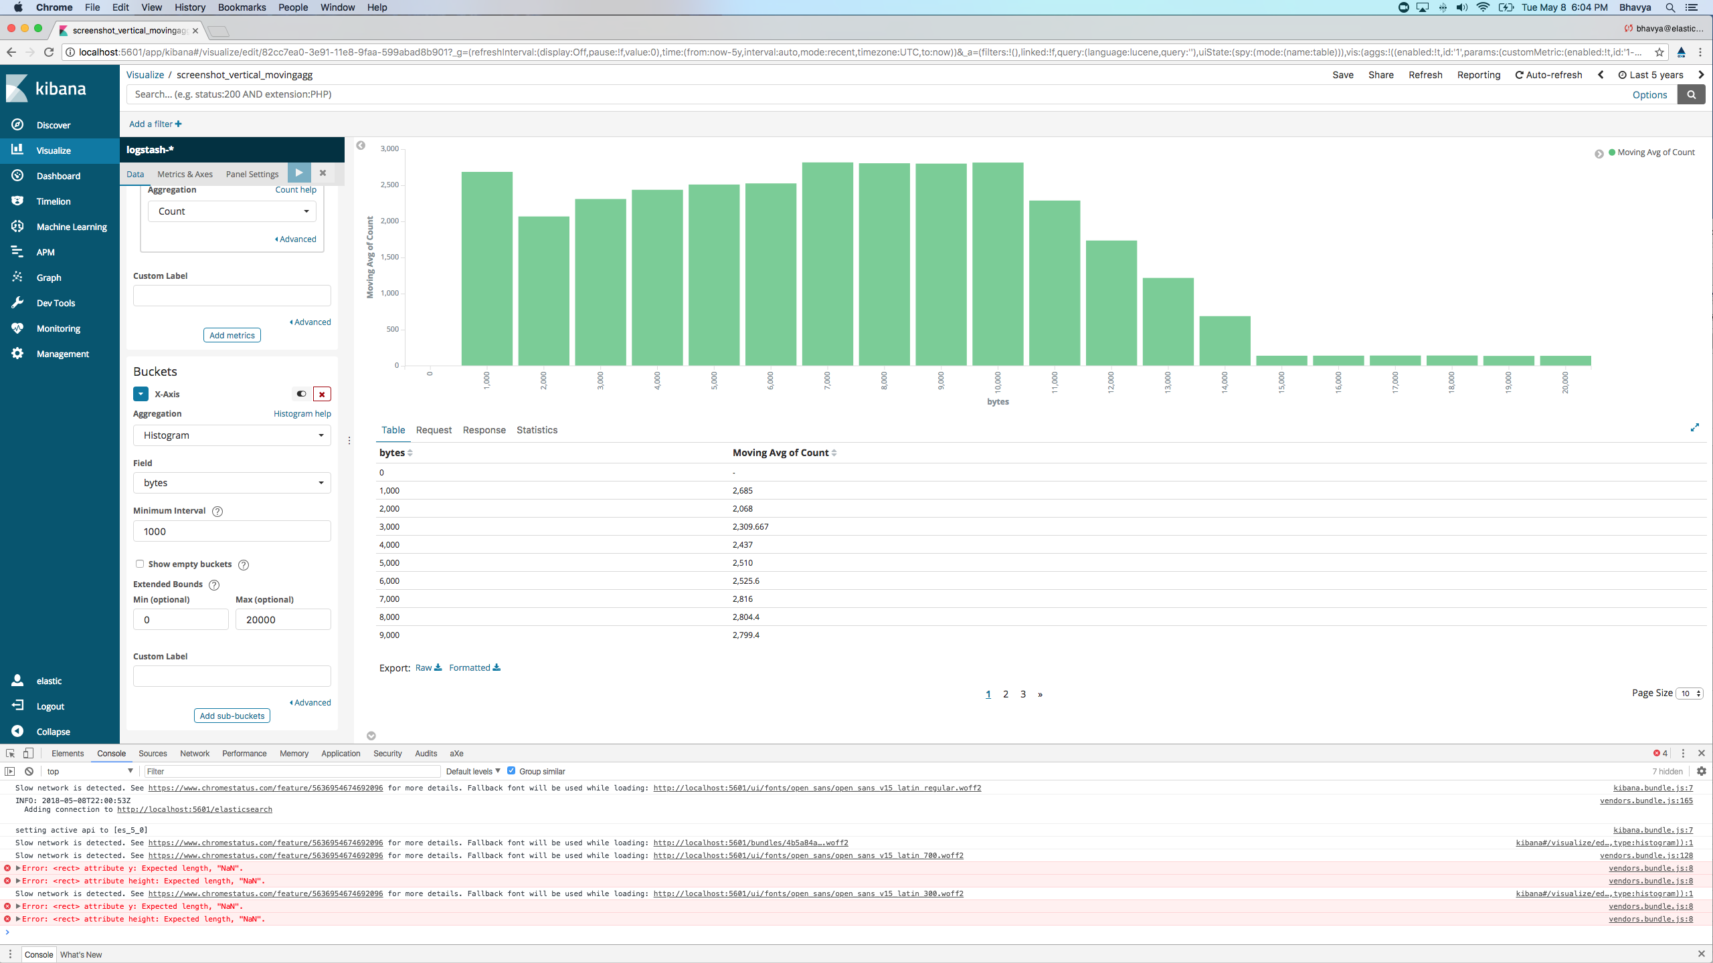
Task: Open the Response tab below the chart
Action: 483,430
